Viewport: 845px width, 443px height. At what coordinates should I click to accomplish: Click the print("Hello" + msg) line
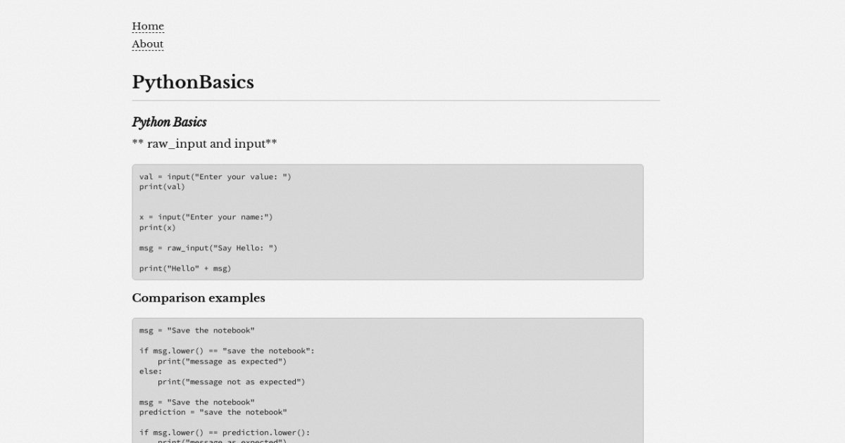pos(185,269)
